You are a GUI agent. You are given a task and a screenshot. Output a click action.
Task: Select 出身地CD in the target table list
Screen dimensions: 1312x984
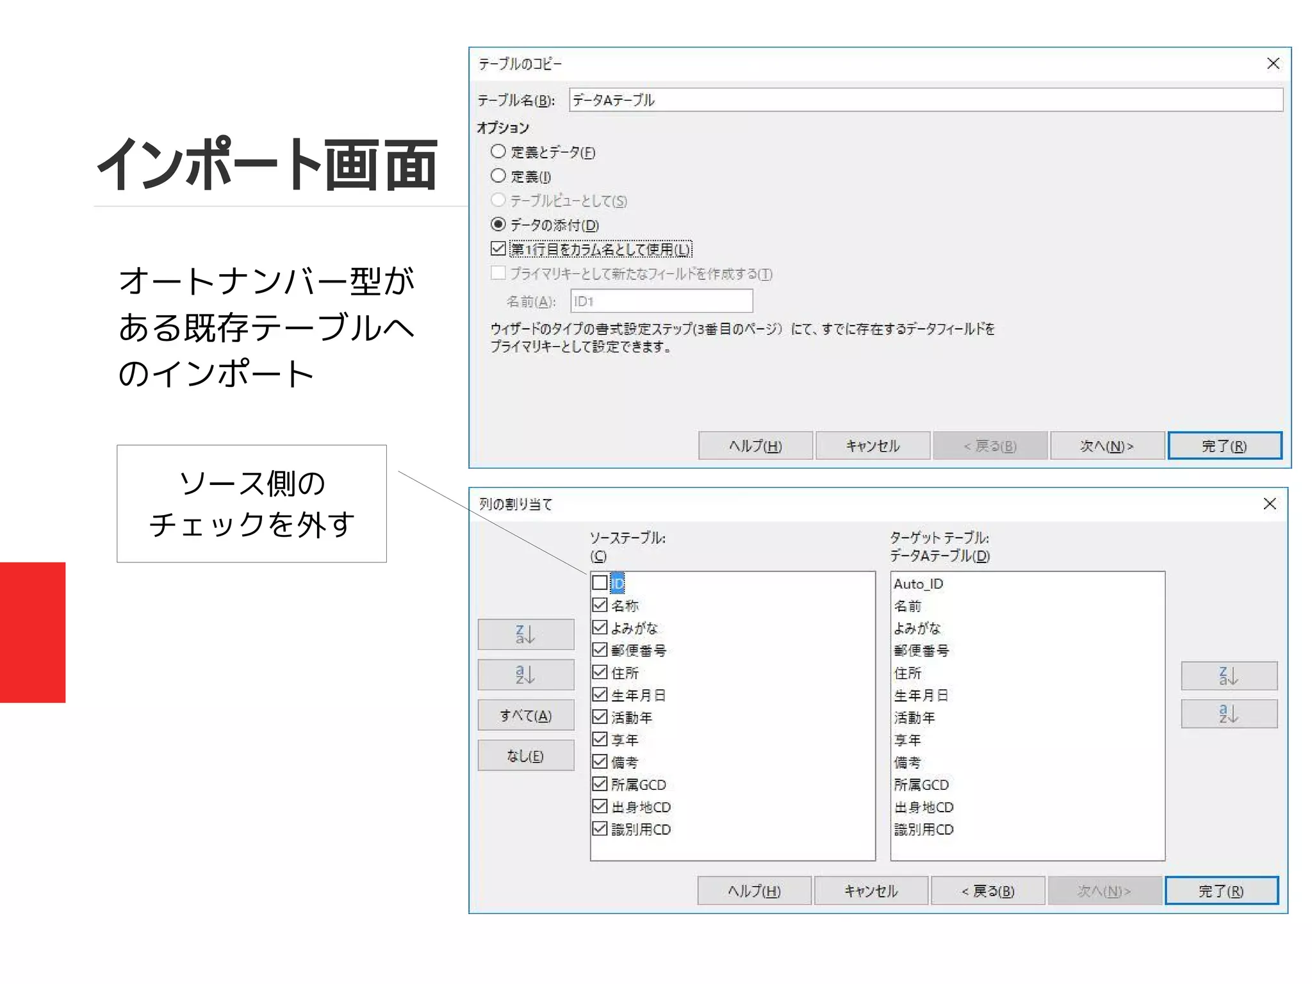pyautogui.click(x=924, y=807)
